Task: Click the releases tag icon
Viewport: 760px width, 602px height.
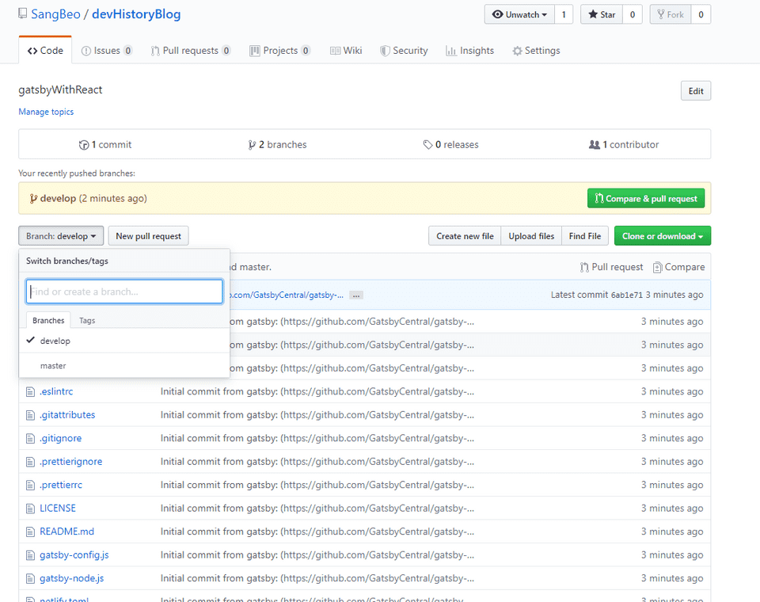Action: [x=427, y=145]
